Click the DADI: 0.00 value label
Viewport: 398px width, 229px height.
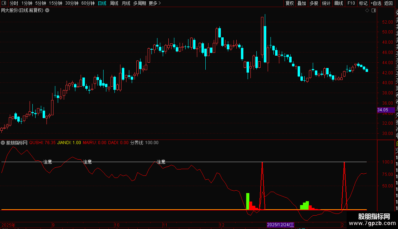118,143
